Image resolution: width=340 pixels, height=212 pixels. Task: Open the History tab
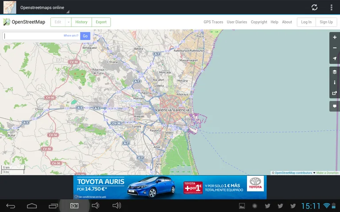click(81, 22)
